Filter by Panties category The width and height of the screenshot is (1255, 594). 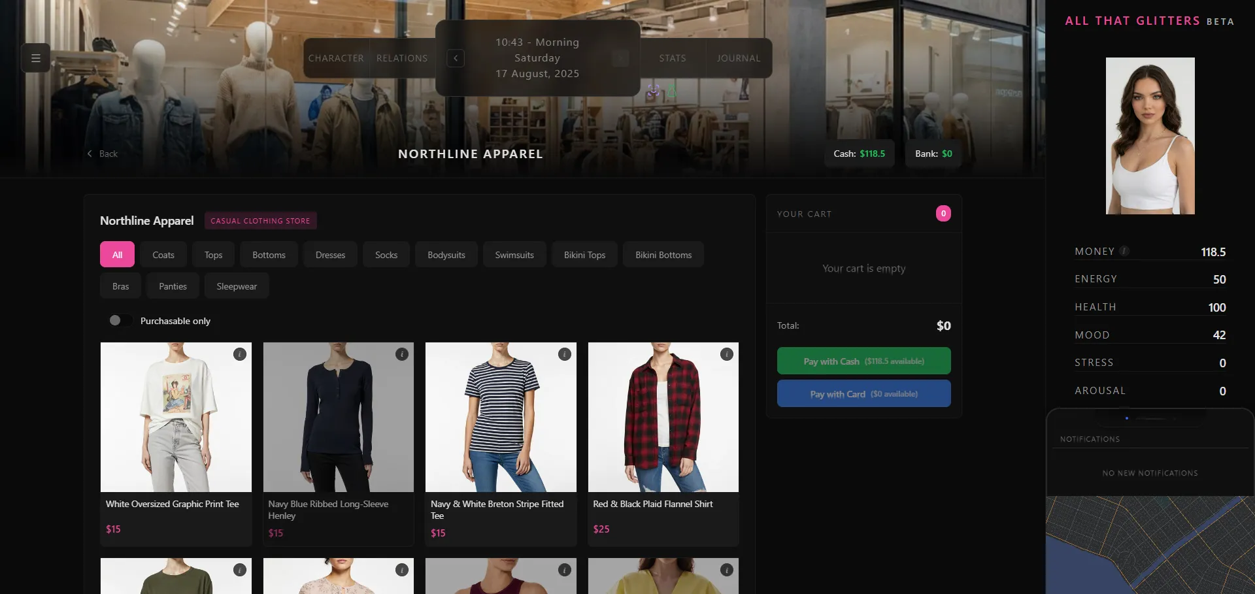click(173, 286)
